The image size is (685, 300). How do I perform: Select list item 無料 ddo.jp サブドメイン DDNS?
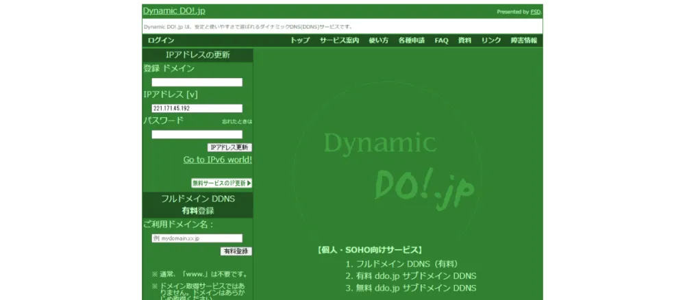click(x=416, y=288)
